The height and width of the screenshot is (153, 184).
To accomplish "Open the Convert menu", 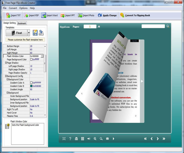I will (x=13, y=8).
